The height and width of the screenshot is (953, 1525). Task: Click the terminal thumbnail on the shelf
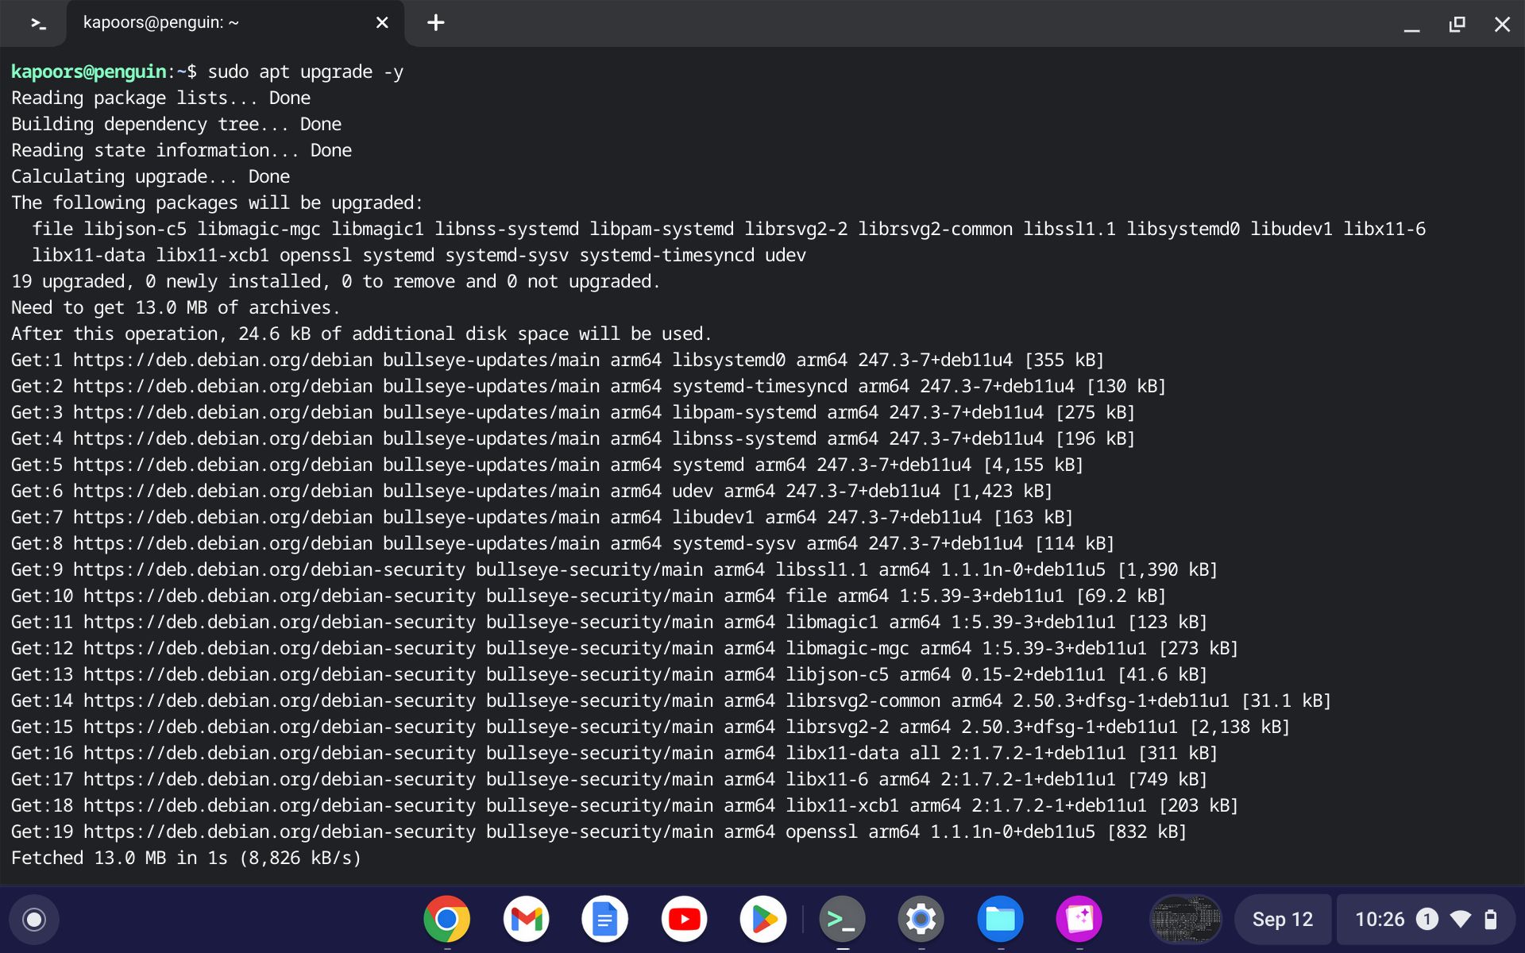point(1185,919)
